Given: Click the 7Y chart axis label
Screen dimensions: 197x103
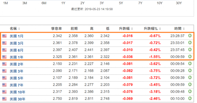Looking at the screenshot, I should point(140,3).
